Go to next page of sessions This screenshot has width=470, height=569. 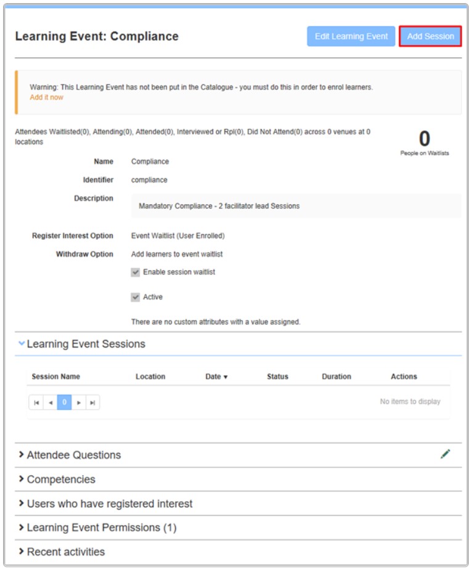pyautogui.click(x=78, y=403)
